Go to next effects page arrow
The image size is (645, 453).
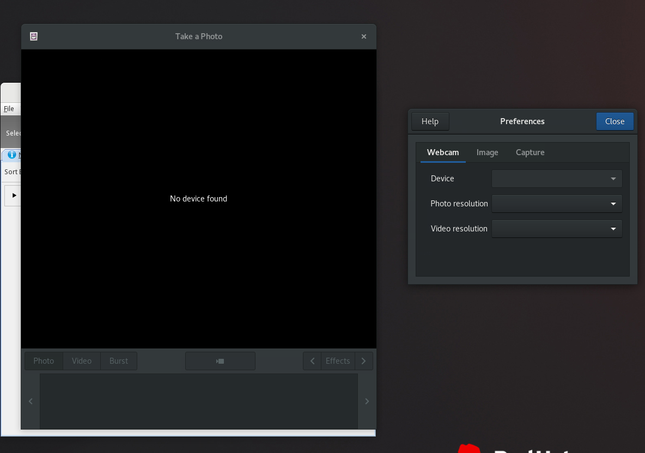click(364, 361)
